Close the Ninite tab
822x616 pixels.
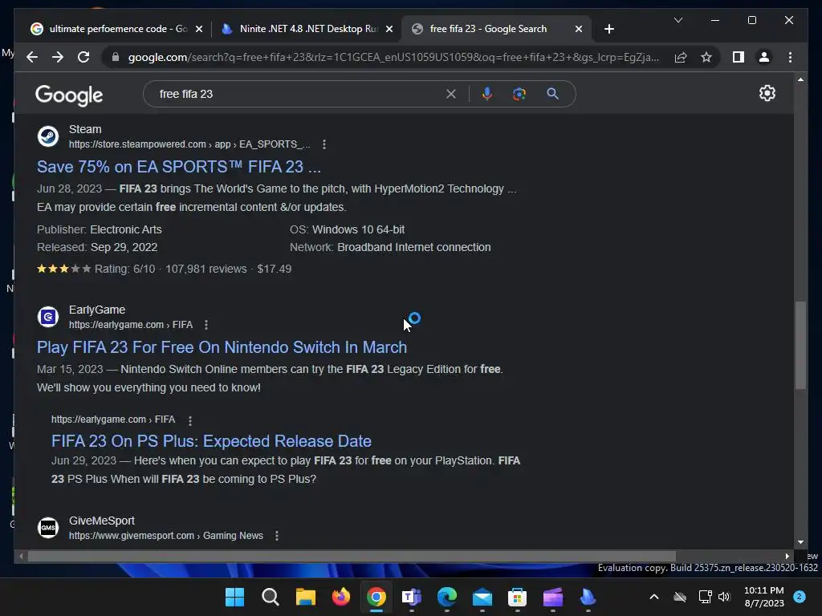pyautogui.click(x=389, y=29)
